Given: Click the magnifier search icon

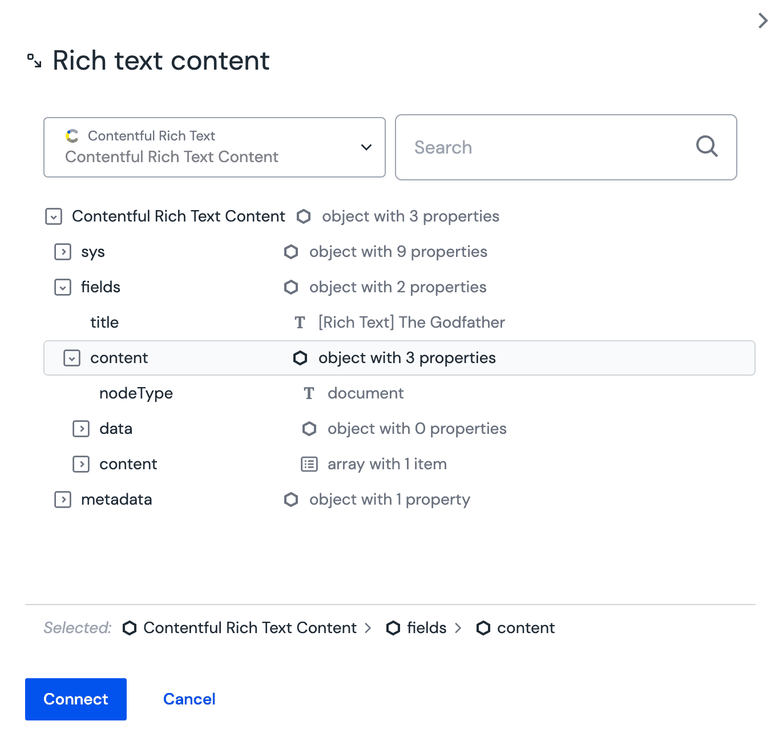Looking at the screenshot, I should coord(707,147).
